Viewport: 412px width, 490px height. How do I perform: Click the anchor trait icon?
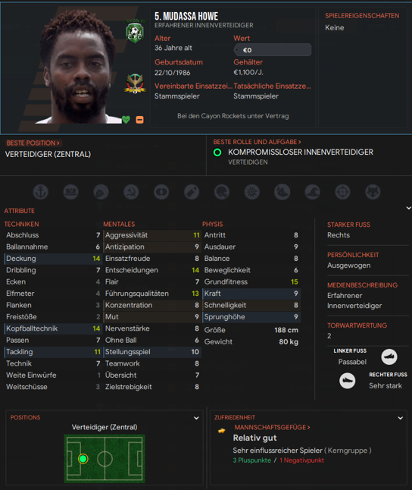(41, 192)
